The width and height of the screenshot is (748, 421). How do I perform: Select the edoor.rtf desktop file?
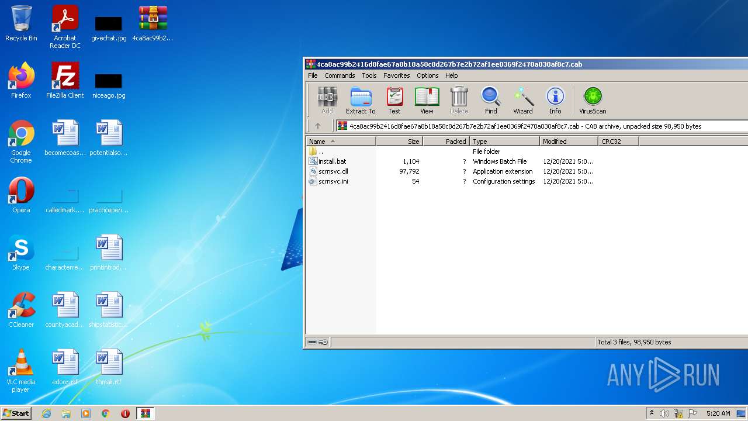[x=65, y=367]
